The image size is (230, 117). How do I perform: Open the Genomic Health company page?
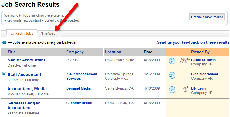pos(79,103)
